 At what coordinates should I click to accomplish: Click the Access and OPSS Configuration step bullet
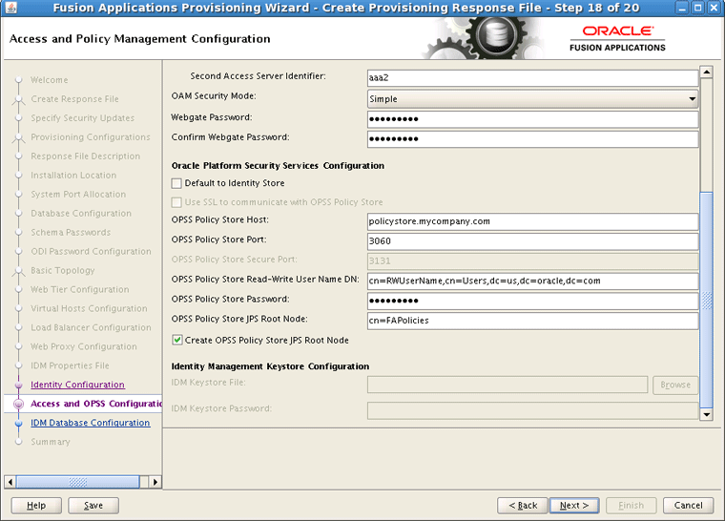[18, 404]
